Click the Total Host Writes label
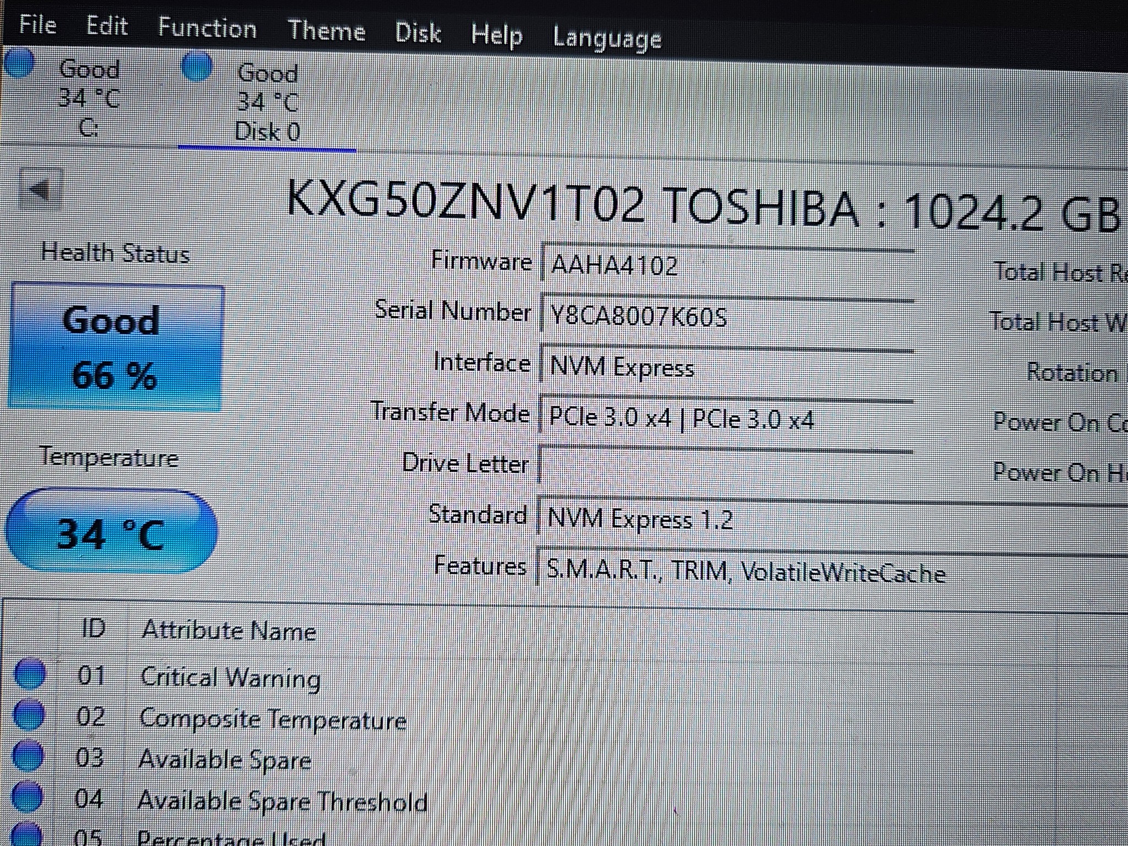 [1059, 322]
